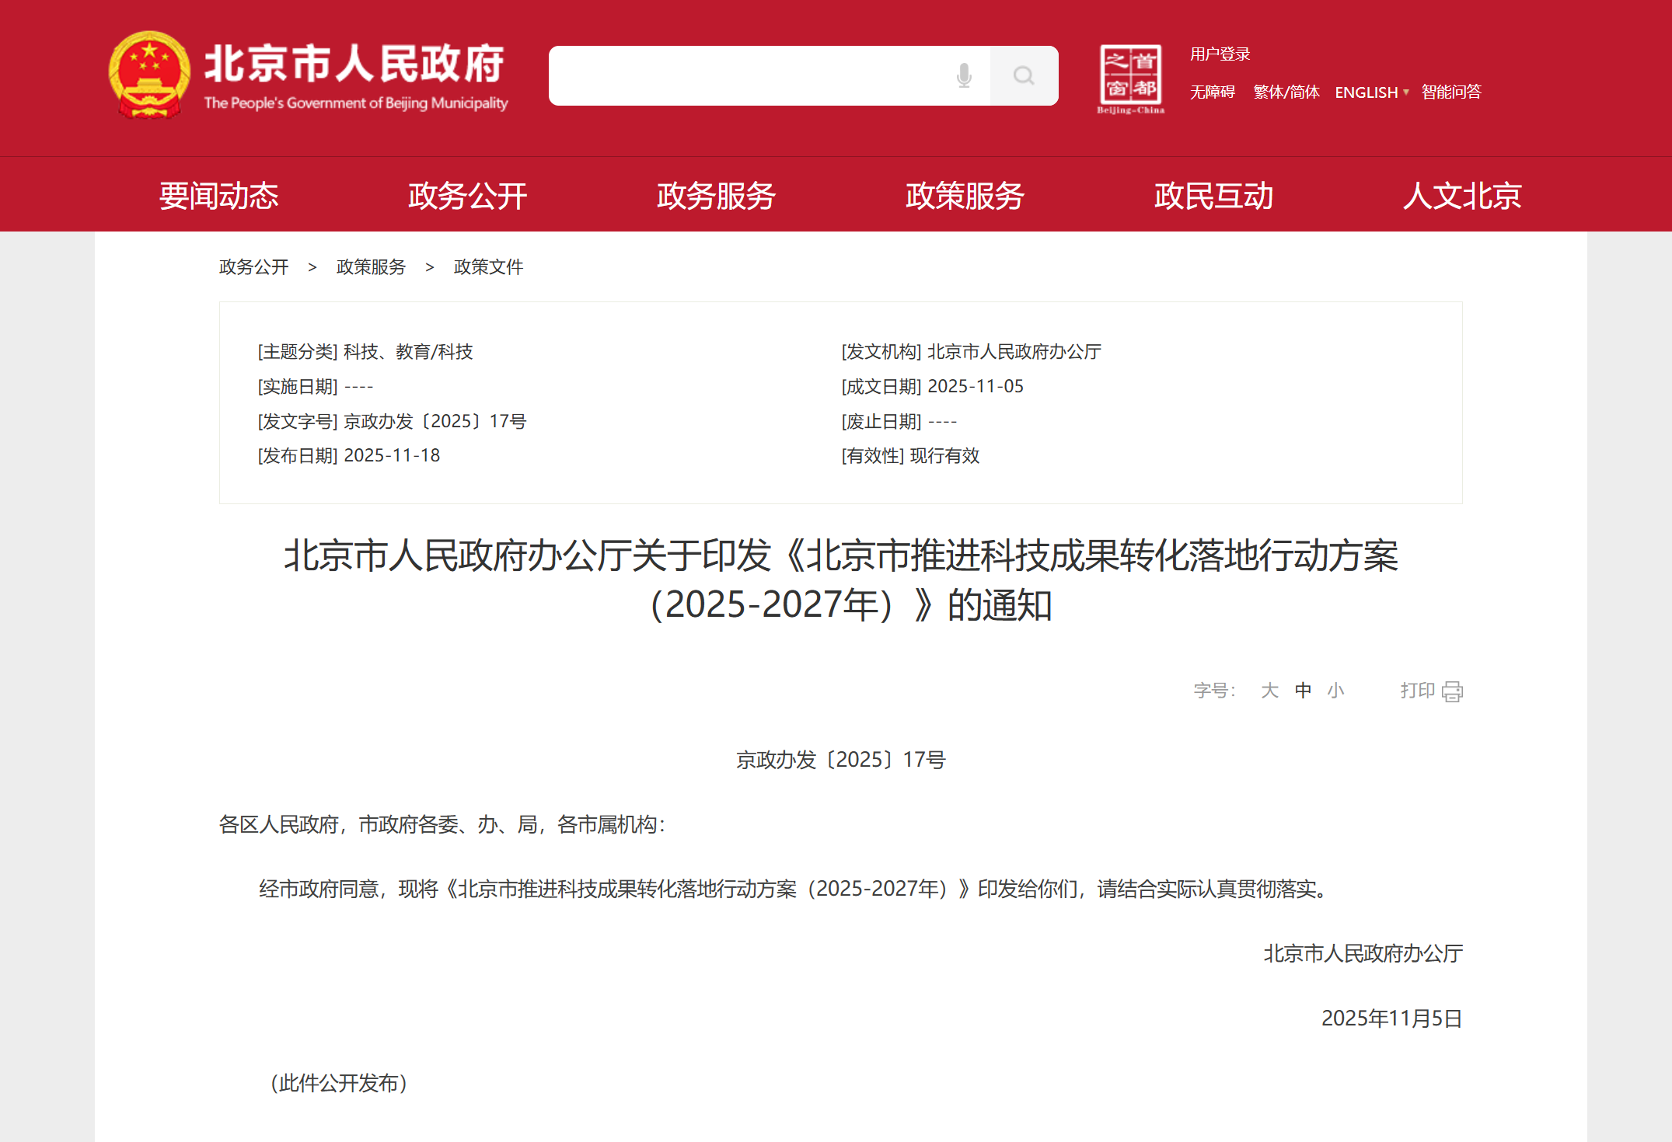The image size is (1672, 1142).
Task: Click 政策文件 breadcrumb link
Action: point(488,267)
